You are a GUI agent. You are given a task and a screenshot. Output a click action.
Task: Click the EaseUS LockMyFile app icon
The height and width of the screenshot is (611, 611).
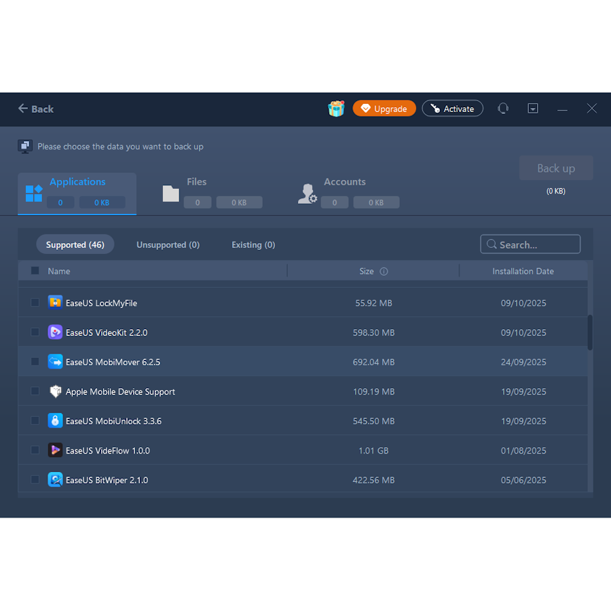tap(55, 303)
